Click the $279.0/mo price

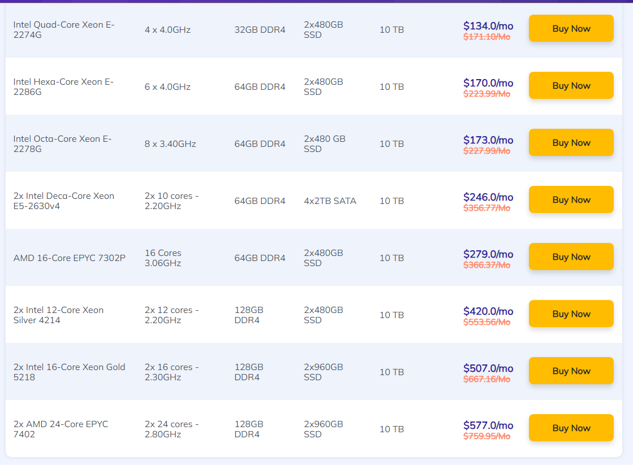[x=488, y=254]
